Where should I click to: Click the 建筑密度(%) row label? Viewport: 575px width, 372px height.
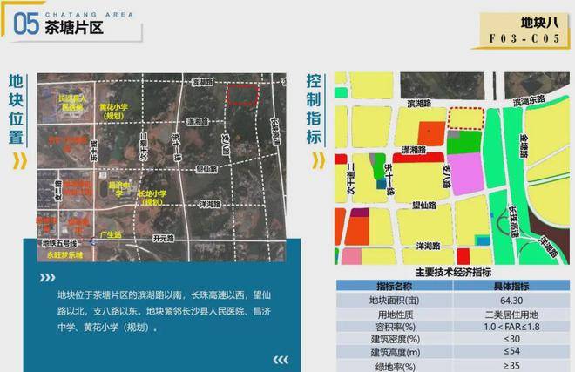click(396, 339)
